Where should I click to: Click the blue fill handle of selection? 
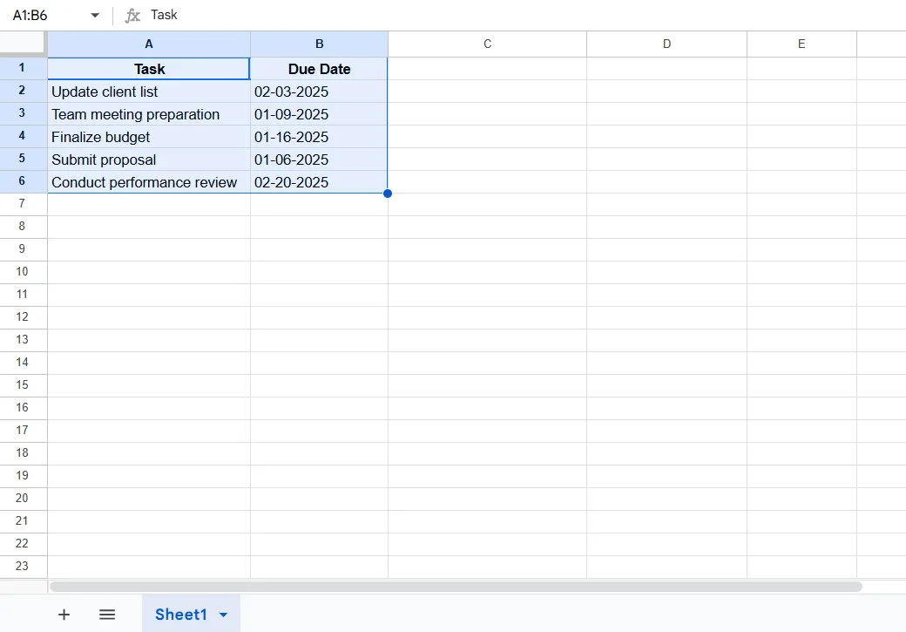(x=388, y=194)
